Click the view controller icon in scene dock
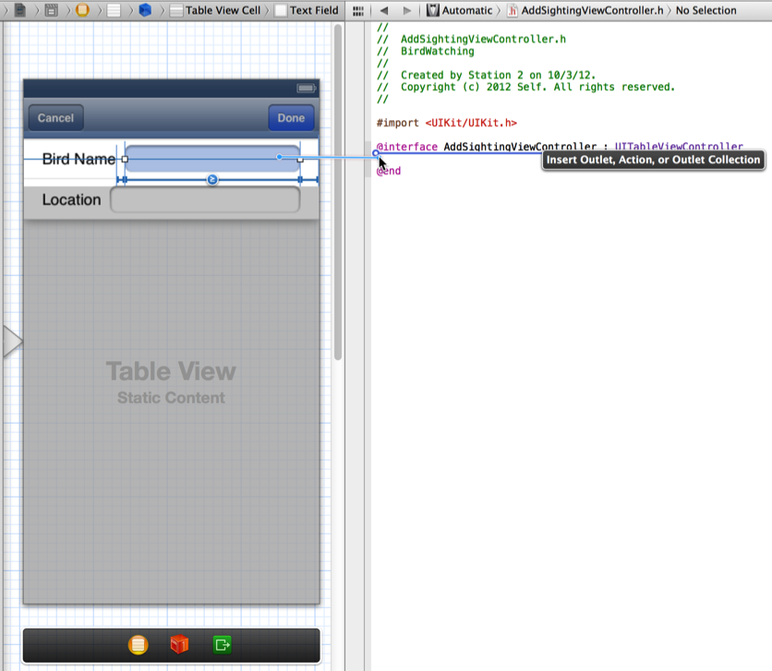This screenshot has height=671, width=772. (138, 645)
